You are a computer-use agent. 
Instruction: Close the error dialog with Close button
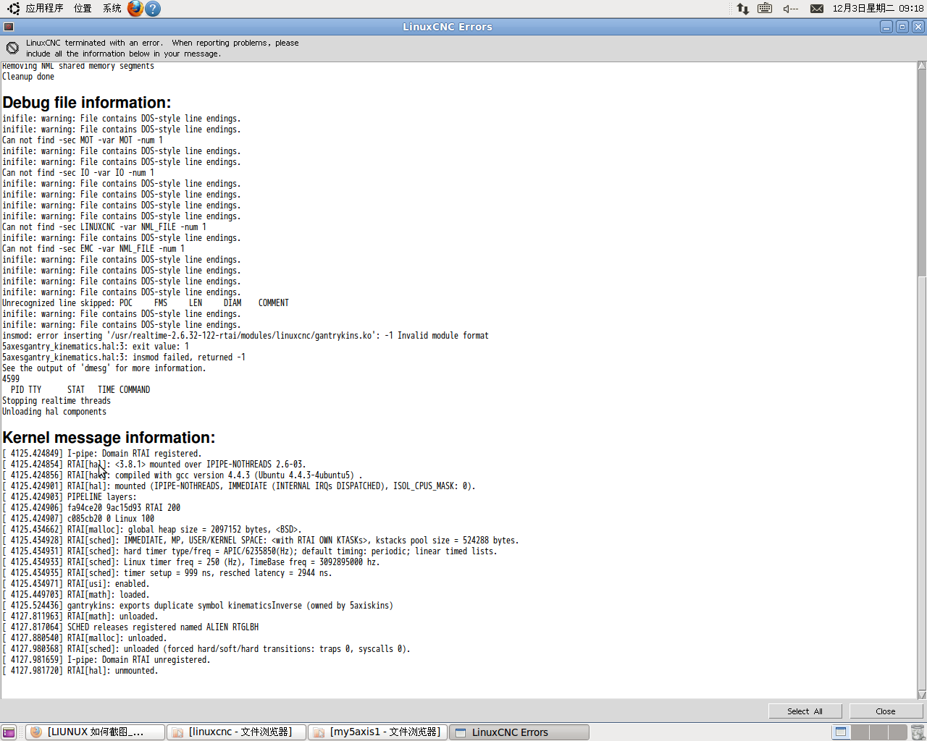click(x=885, y=711)
